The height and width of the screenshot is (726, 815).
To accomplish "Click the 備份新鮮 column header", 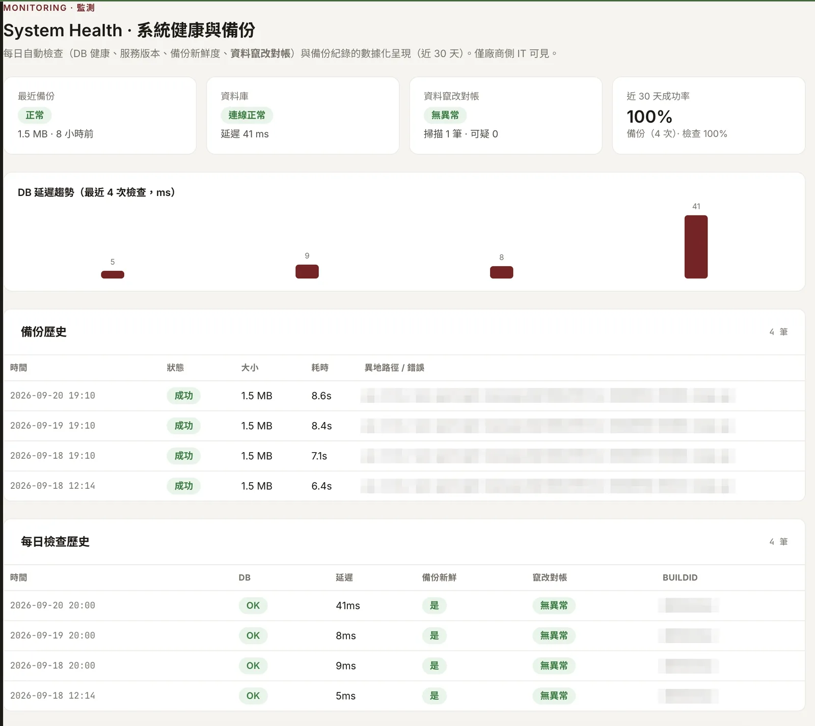I will click(439, 577).
